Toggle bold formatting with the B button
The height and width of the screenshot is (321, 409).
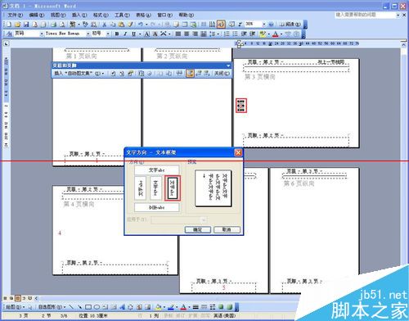click(117, 34)
